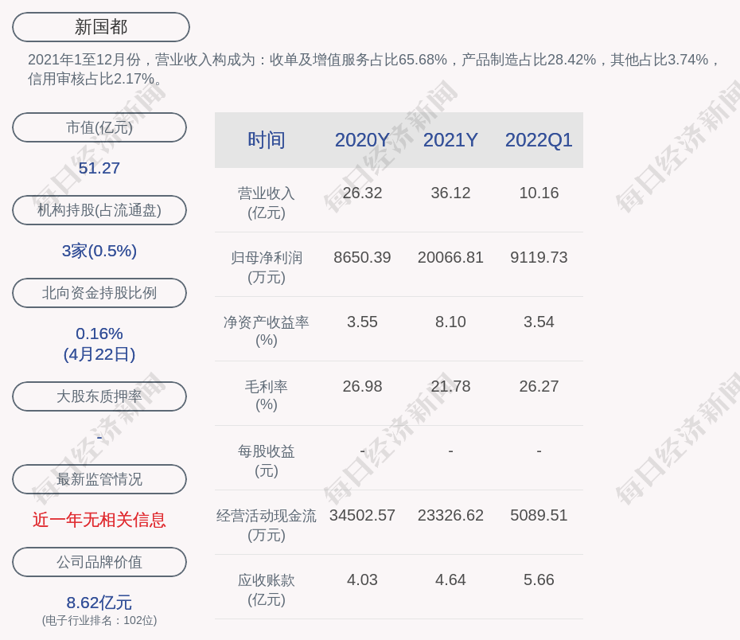Screen dimensions: 740x640
Task: Click the revenue composition paragraph's first line
Action: tap(374, 60)
